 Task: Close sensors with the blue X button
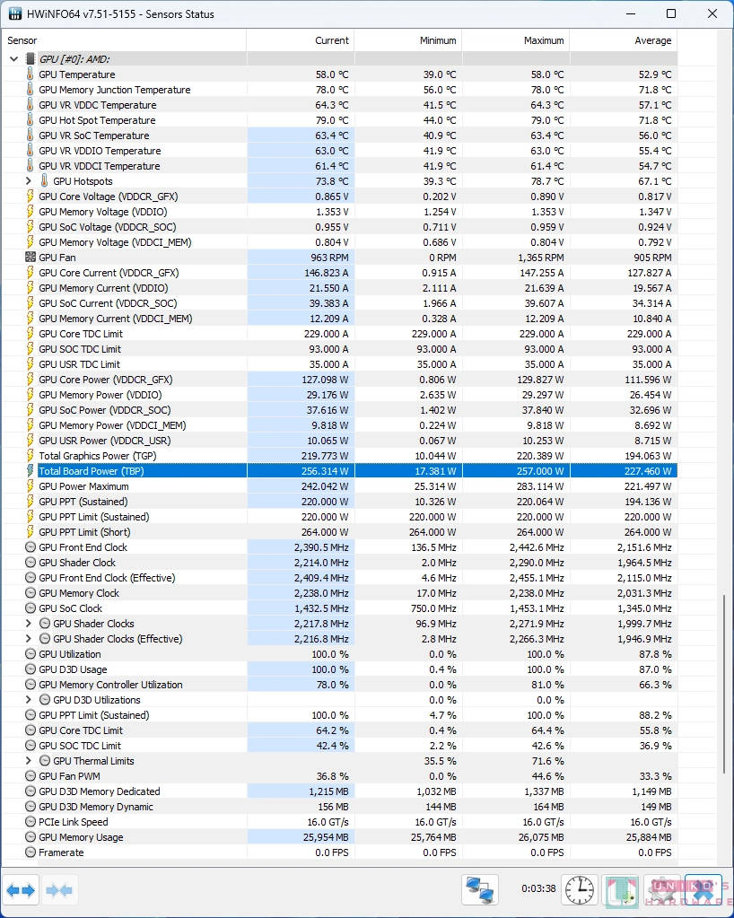pos(703,890)
